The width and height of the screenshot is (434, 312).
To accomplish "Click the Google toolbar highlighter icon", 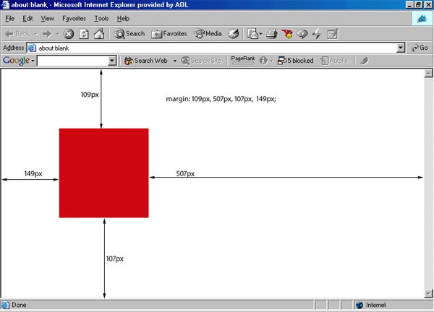I will [x=364, y=61].
